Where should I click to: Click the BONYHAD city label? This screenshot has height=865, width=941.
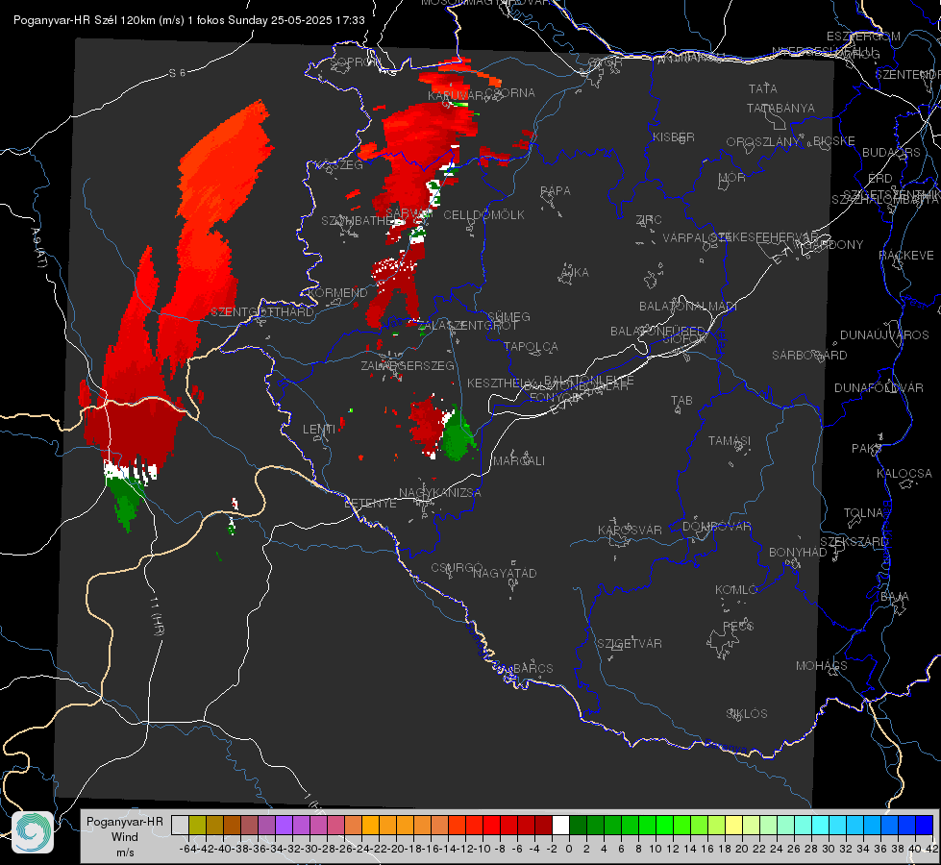(798, 552)
